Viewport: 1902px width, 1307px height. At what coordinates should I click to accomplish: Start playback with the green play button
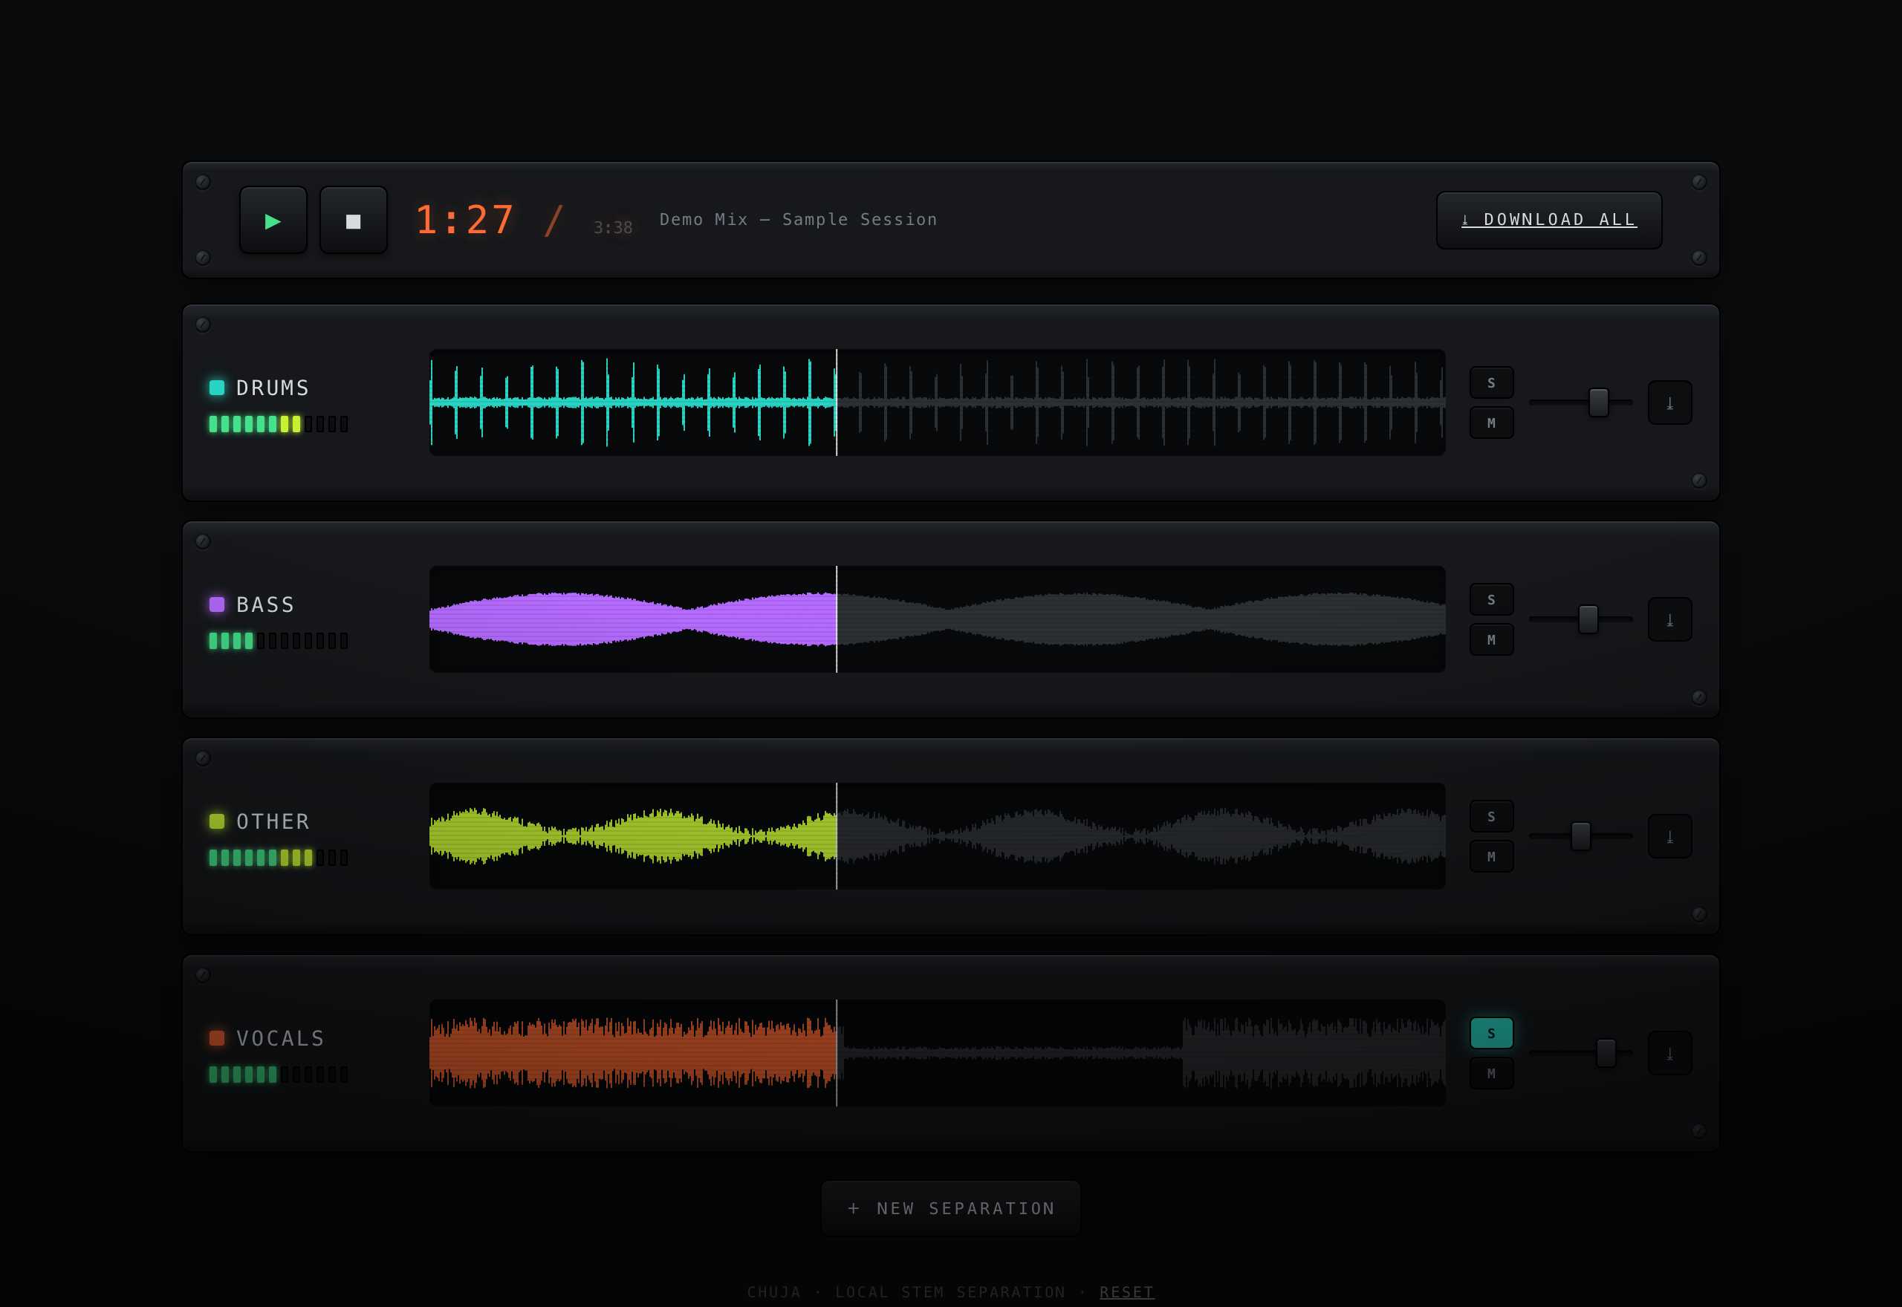273,221
